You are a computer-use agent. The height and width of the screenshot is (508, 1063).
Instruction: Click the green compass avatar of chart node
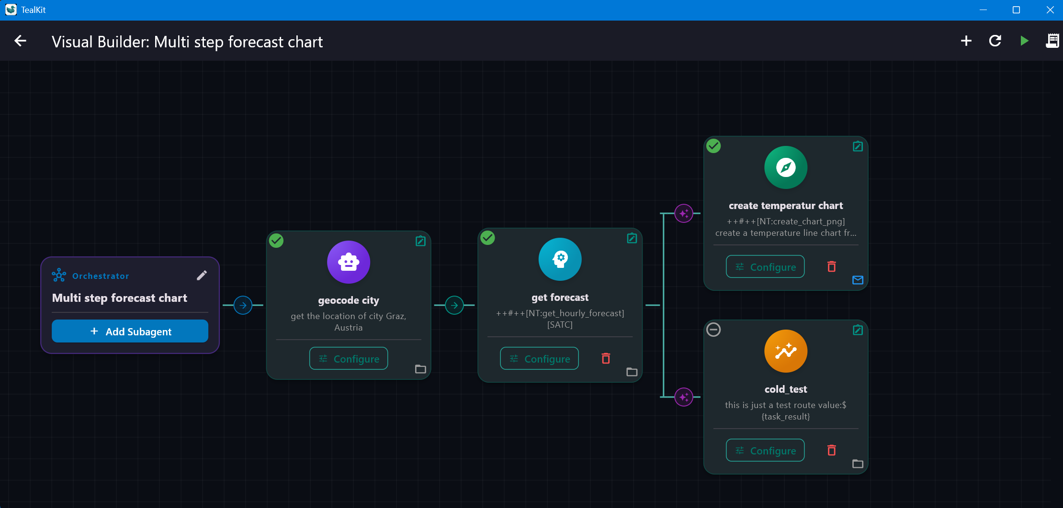(786, 167)
